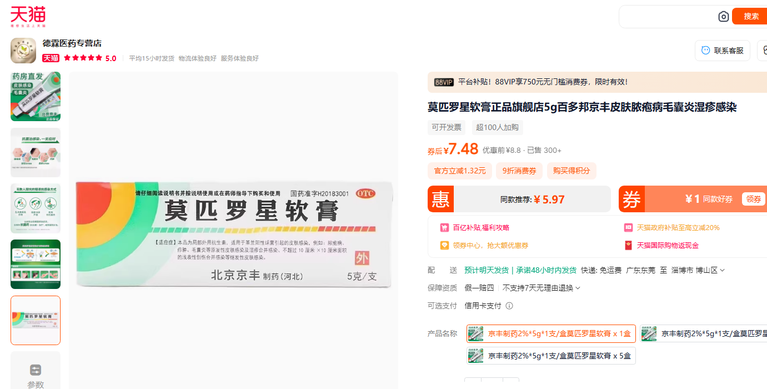Select the highlighted last gallery thumbnail
The image size is (767, 389).
pos(35,320)
